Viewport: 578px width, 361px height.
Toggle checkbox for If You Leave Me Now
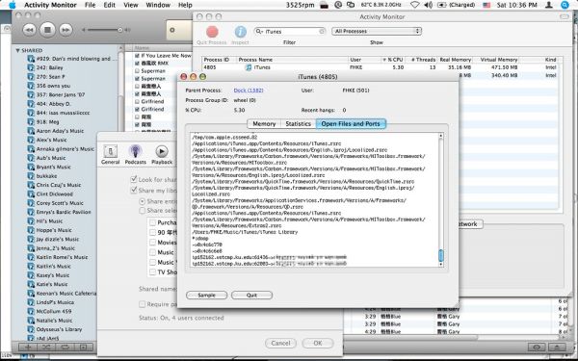tap(137, 56)
